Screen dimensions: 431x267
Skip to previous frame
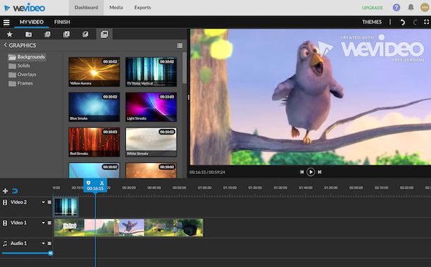tap(302, 172)
